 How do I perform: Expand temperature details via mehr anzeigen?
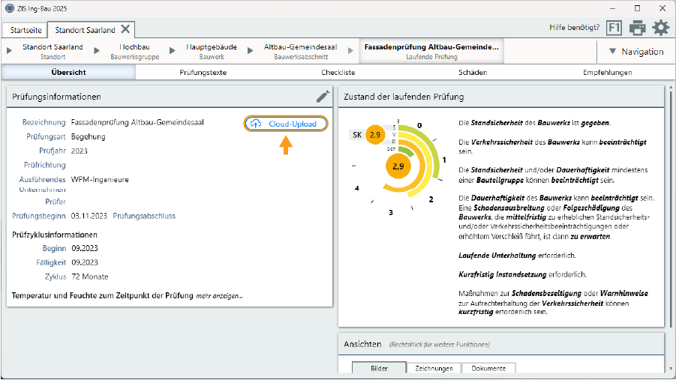[x=219, y=296]
